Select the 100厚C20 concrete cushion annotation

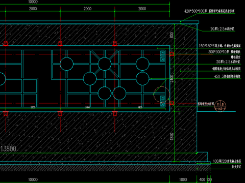227,161
